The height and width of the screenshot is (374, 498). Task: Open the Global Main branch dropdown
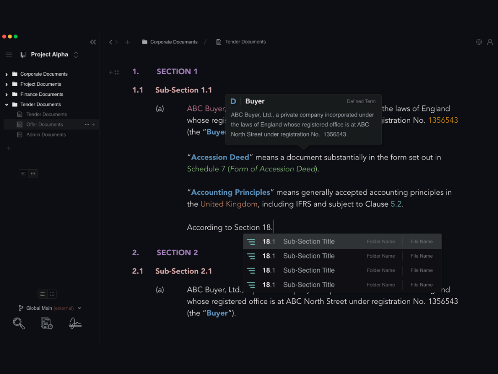[80, 308]
